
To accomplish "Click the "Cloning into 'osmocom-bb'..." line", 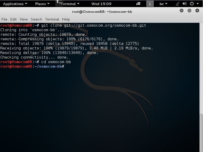I will [32, 30].
